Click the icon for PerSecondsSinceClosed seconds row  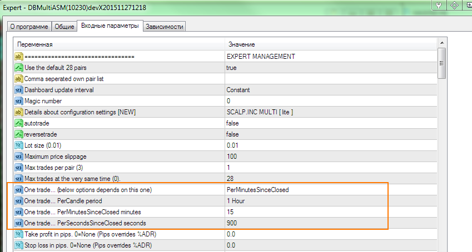(x=19, y=223)
